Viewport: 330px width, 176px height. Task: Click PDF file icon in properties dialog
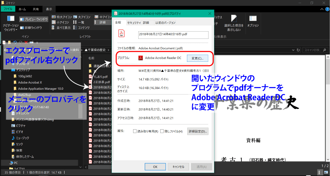(121, 34)
